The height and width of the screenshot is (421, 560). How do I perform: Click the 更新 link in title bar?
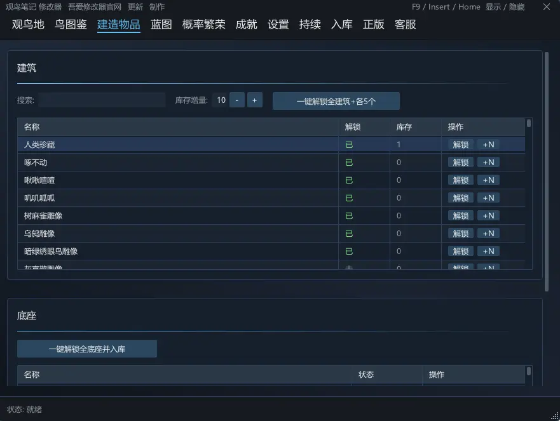(x=135, y=7)
